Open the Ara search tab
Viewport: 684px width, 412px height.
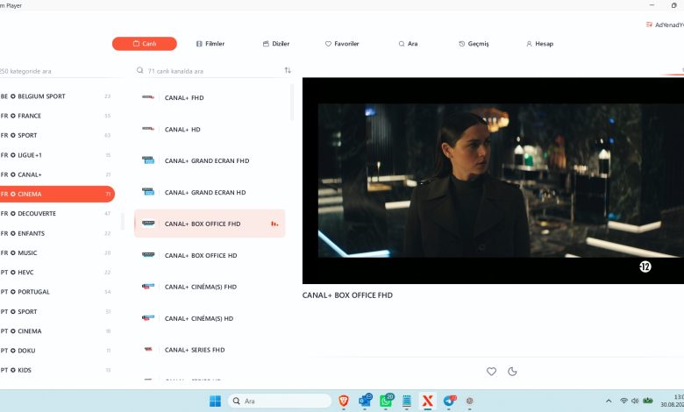coord(408,44)
